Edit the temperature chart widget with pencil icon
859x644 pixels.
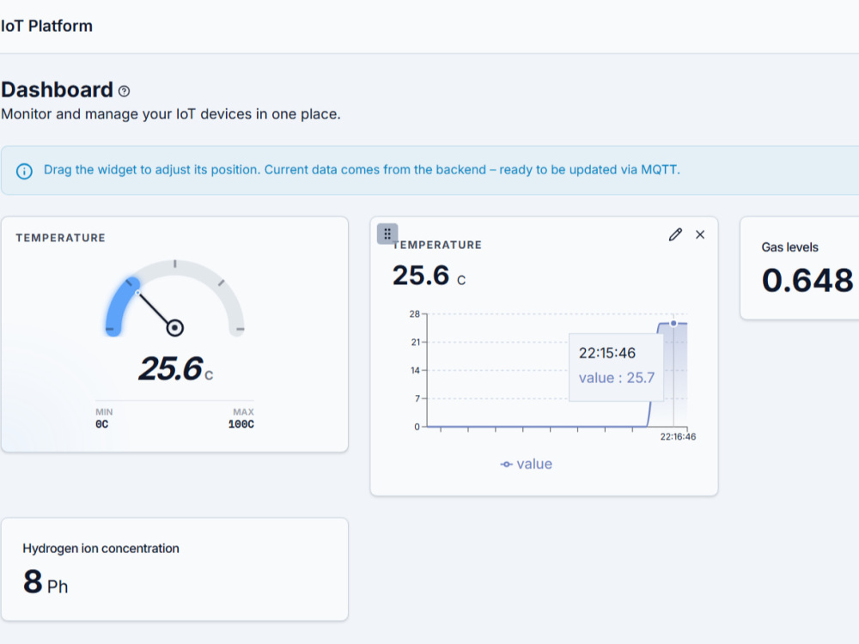point(675,234)
